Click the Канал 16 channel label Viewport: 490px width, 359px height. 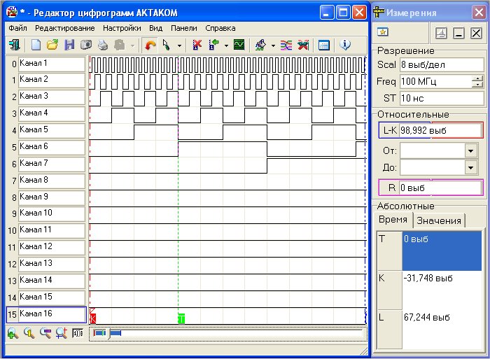[x=51, y=314]
